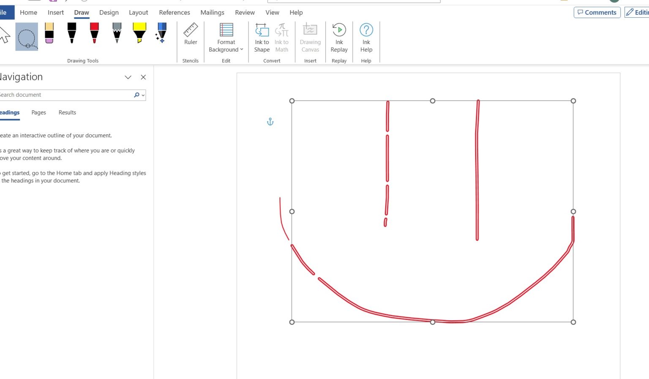This screenshot has width=649, height=379.
Task: Open the Comments pane
Action: click(597, 12)
